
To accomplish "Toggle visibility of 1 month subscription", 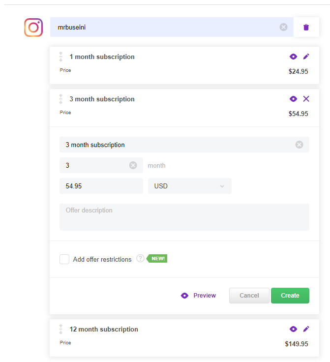I will [x=293, y=57].
